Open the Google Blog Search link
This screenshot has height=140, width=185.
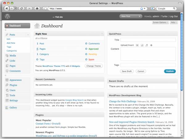click(x=74, y=100)
